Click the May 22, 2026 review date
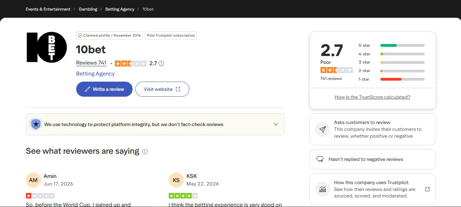Viewport: 461px width, 207px height. click(203, 184)
